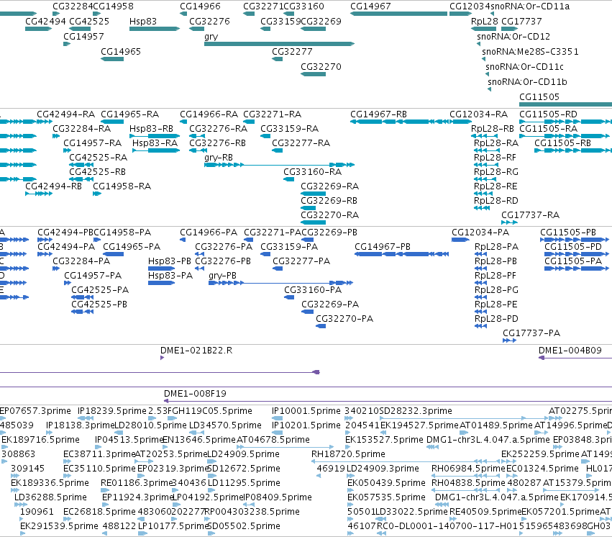Screen dimensions: 612x537
Task: Click the teal CG11505 gene bar
Action: click(565, 104)
